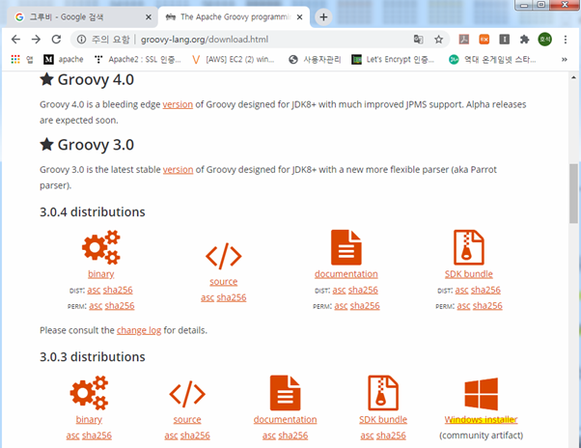Viewport: 581px width, 448px height.
Task: Show the hidden bookmarks overflow chevron
Action: tap(565, 59)
